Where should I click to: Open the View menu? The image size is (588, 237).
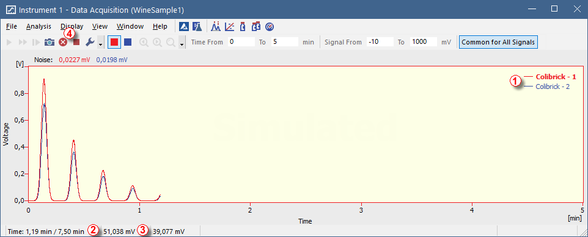[x=100, y=27]
